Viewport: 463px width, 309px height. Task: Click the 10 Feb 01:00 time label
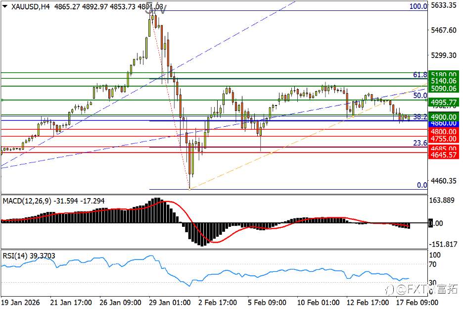click(x=318, y=303)
